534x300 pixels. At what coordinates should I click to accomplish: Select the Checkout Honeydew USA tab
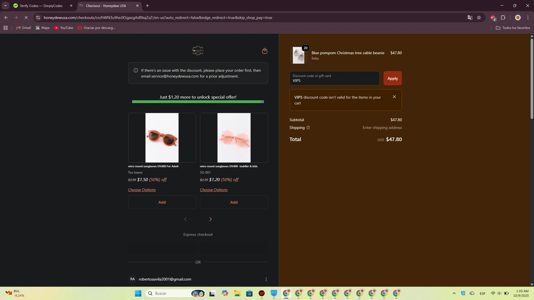[106, 6]
